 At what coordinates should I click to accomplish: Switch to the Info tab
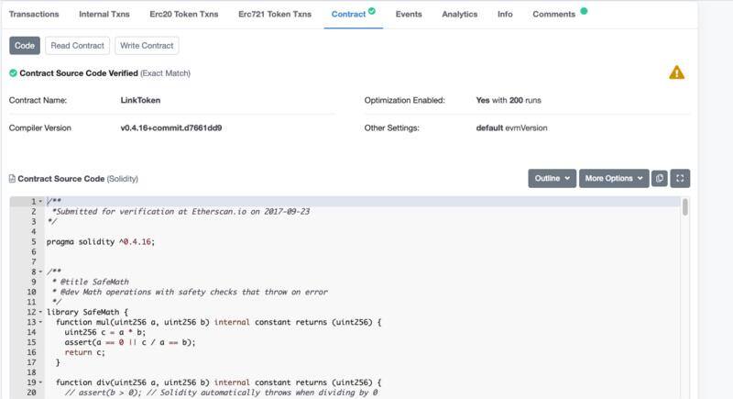[x=505, y=14]
